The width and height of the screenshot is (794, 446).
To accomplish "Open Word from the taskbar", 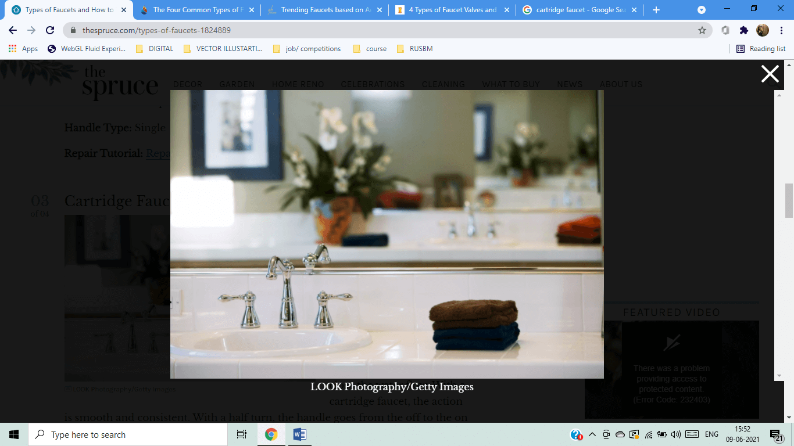I will [x=300, y=434].
